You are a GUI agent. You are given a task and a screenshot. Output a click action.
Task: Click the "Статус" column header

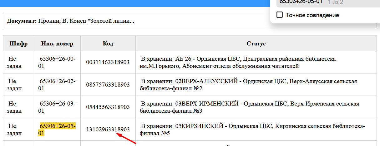256,43
